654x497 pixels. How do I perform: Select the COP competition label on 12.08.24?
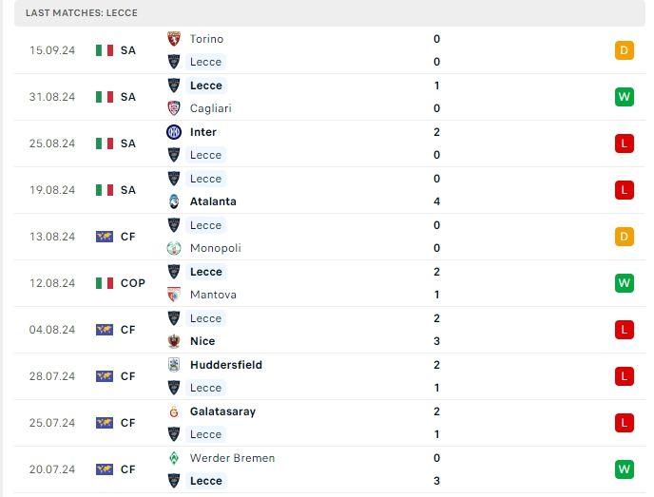coord(133,283)
